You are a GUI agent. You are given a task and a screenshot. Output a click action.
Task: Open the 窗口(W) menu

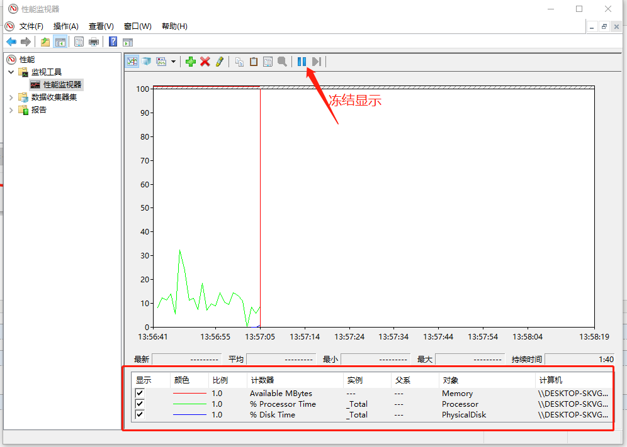138,26
